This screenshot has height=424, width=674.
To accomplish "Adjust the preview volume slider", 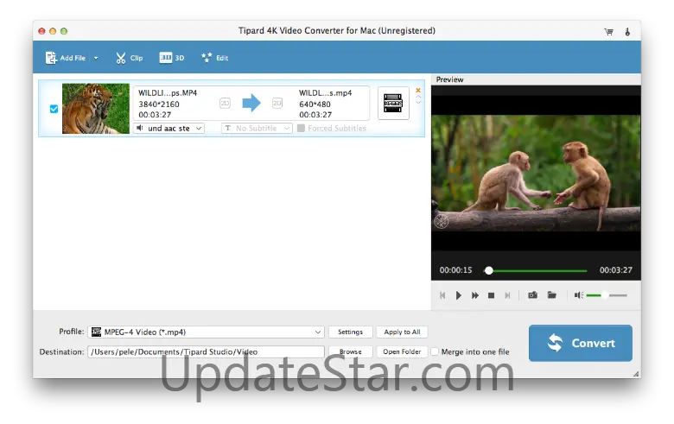I will pos(607,295).
